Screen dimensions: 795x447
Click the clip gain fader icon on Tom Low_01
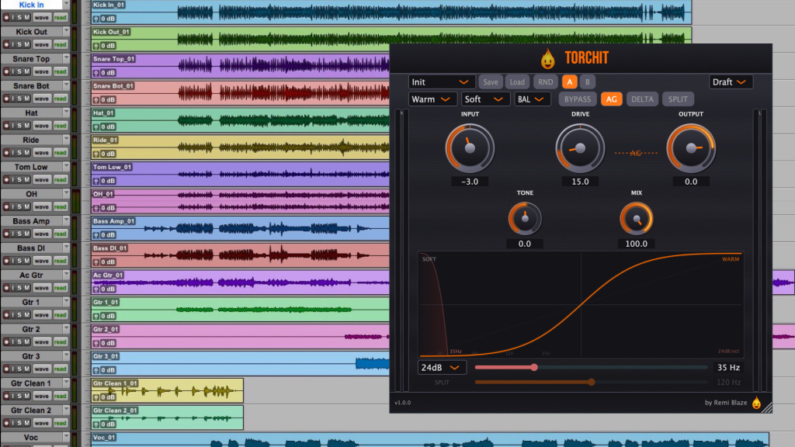(x=95, y=181)
